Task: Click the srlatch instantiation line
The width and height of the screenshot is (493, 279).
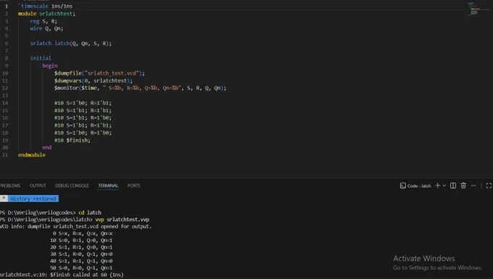Action: [x=71, y=43]
